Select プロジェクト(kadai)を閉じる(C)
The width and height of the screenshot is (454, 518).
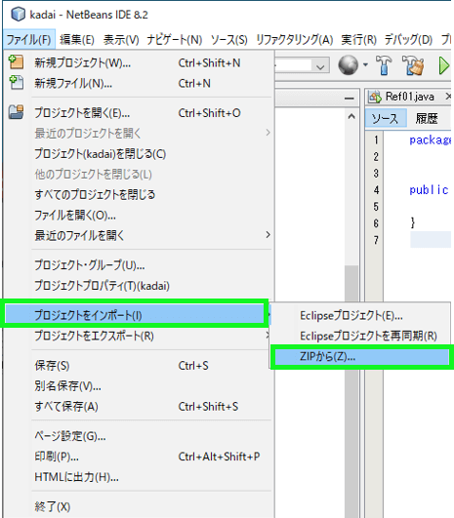pos(139,153)
